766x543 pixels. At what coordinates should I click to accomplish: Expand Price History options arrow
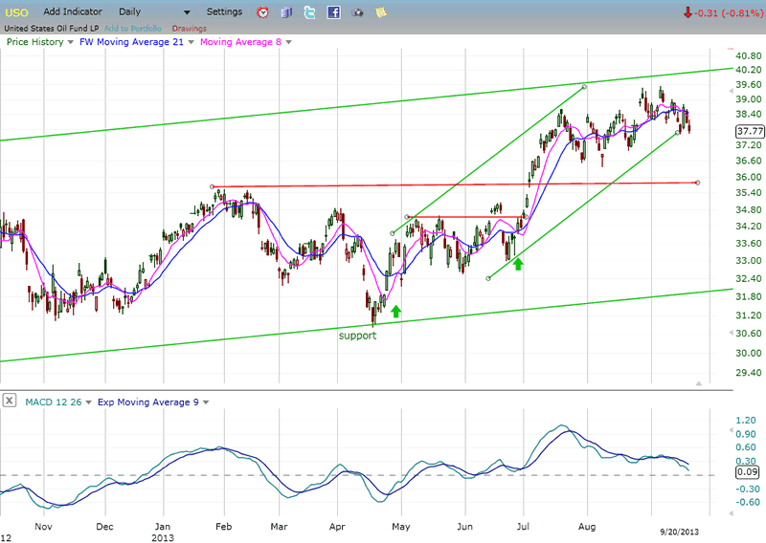(x=70, y=42)
